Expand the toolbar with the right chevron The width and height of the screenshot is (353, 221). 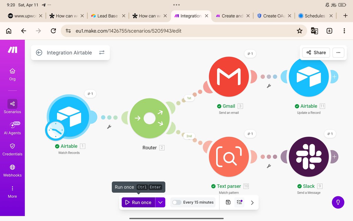(252, 202)
